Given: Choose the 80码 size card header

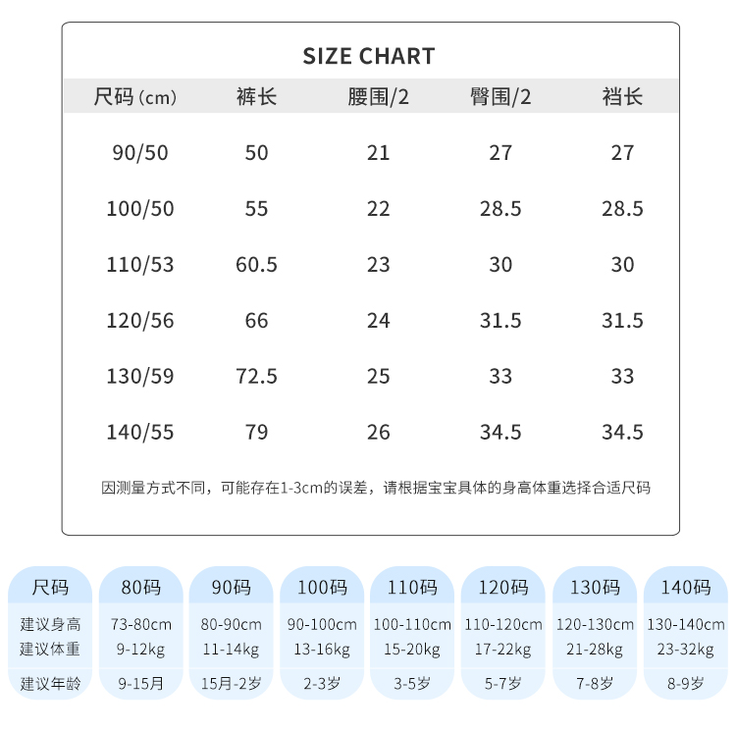Looking at the screenshot, I should pos(141,588).
